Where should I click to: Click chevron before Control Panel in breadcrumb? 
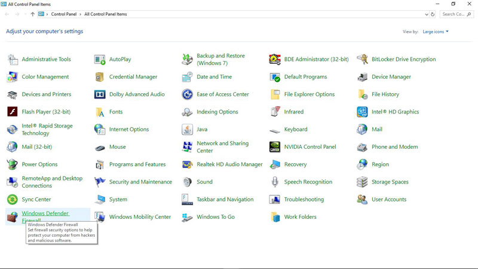[47, 14]
